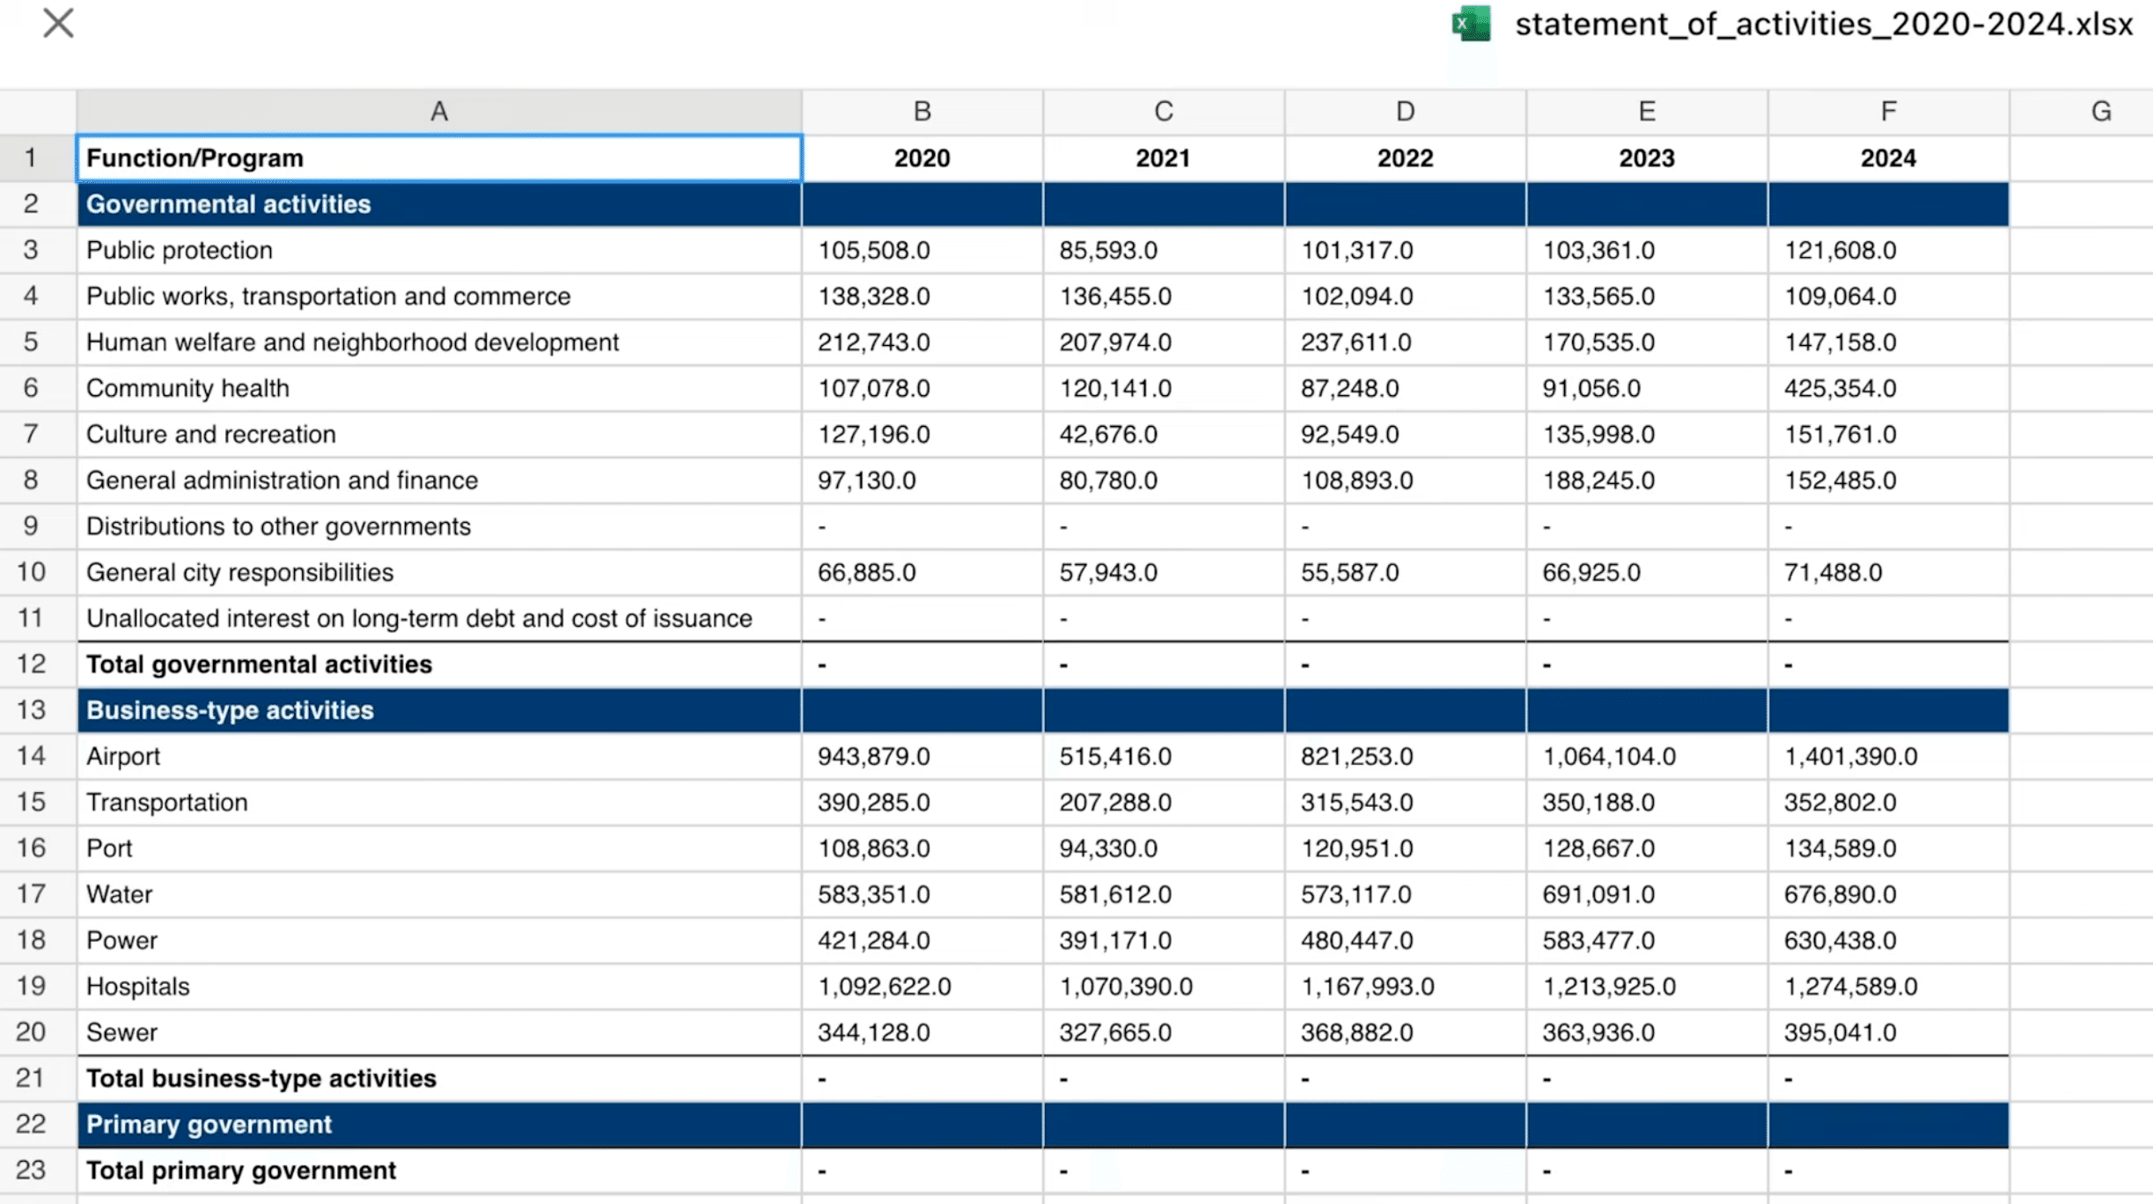Select column F header
The height and width of the screenshot is (1204, 2153).
click(1888, 112)
